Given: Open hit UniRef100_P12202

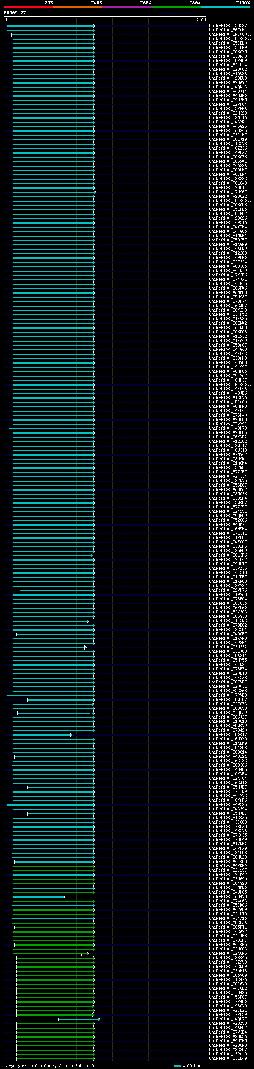Looking at the screenshot, I should [228, 442].
